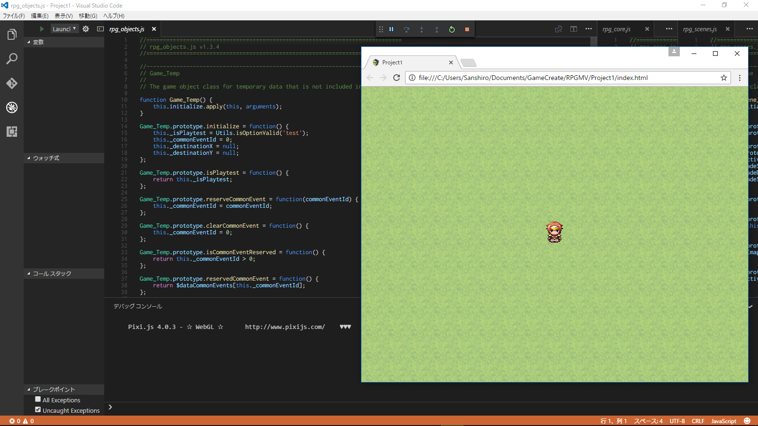Screen dimensions: 758x426
Task: Open the Debug view in activity bar
Action: (x=12, y=107)
